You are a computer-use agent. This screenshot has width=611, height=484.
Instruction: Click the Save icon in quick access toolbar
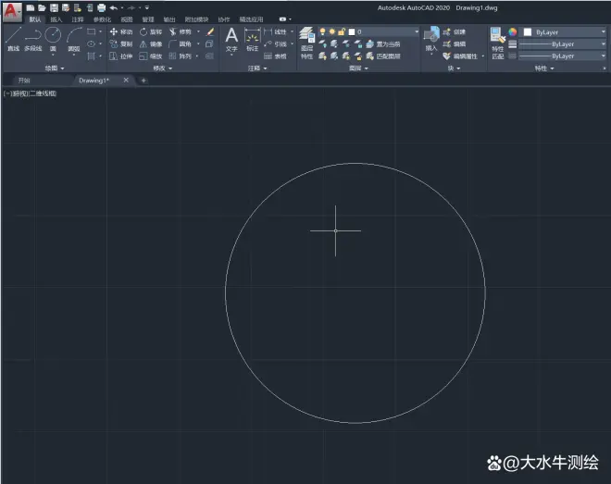[54, 7]
